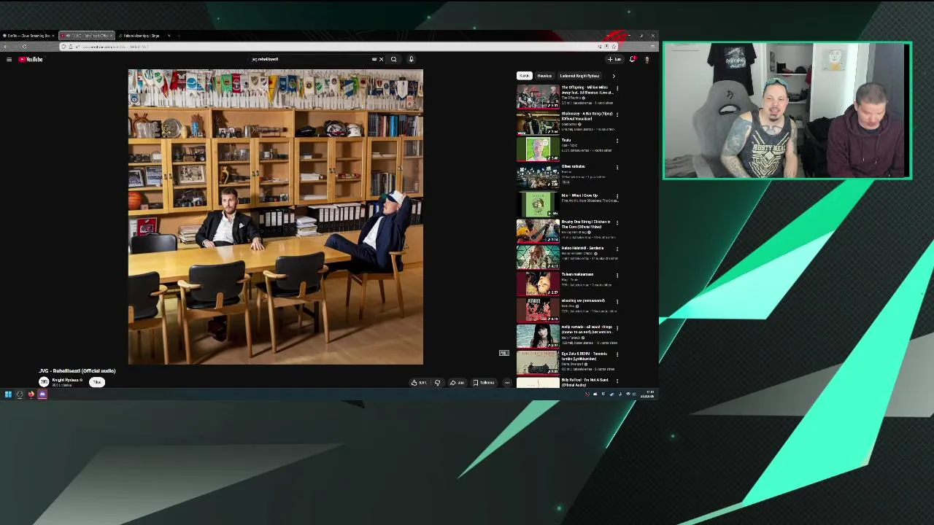
Task: Subscribe using the Tilaa button
Action: (x=96, y=382)
